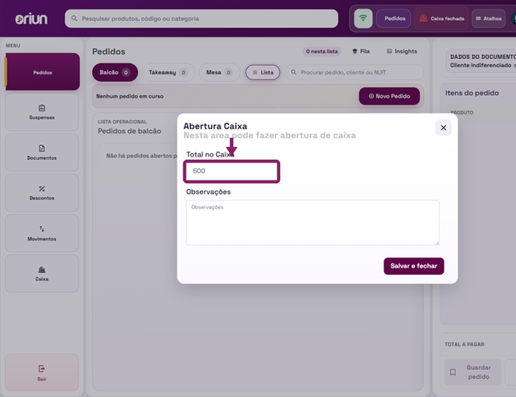Toggle the Lista view button
This screenshot has width=516, height=397.
coord(263,72)
